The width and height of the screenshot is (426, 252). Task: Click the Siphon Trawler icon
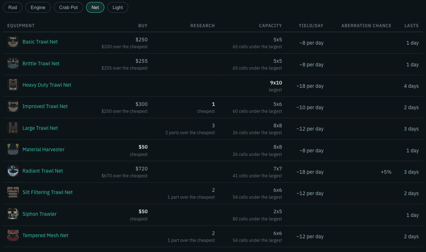coord(13,214)
